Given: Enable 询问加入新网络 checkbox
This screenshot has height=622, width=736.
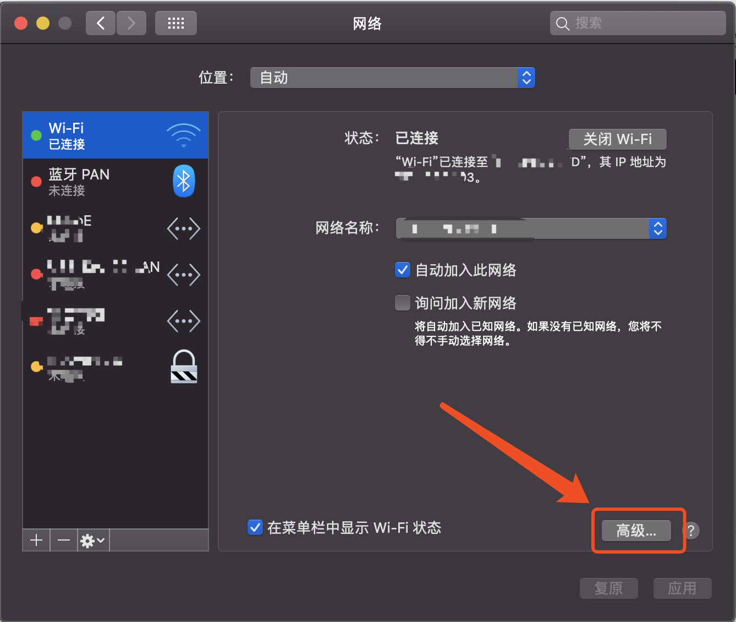Looking at the screenshot, I should (403, 303).
